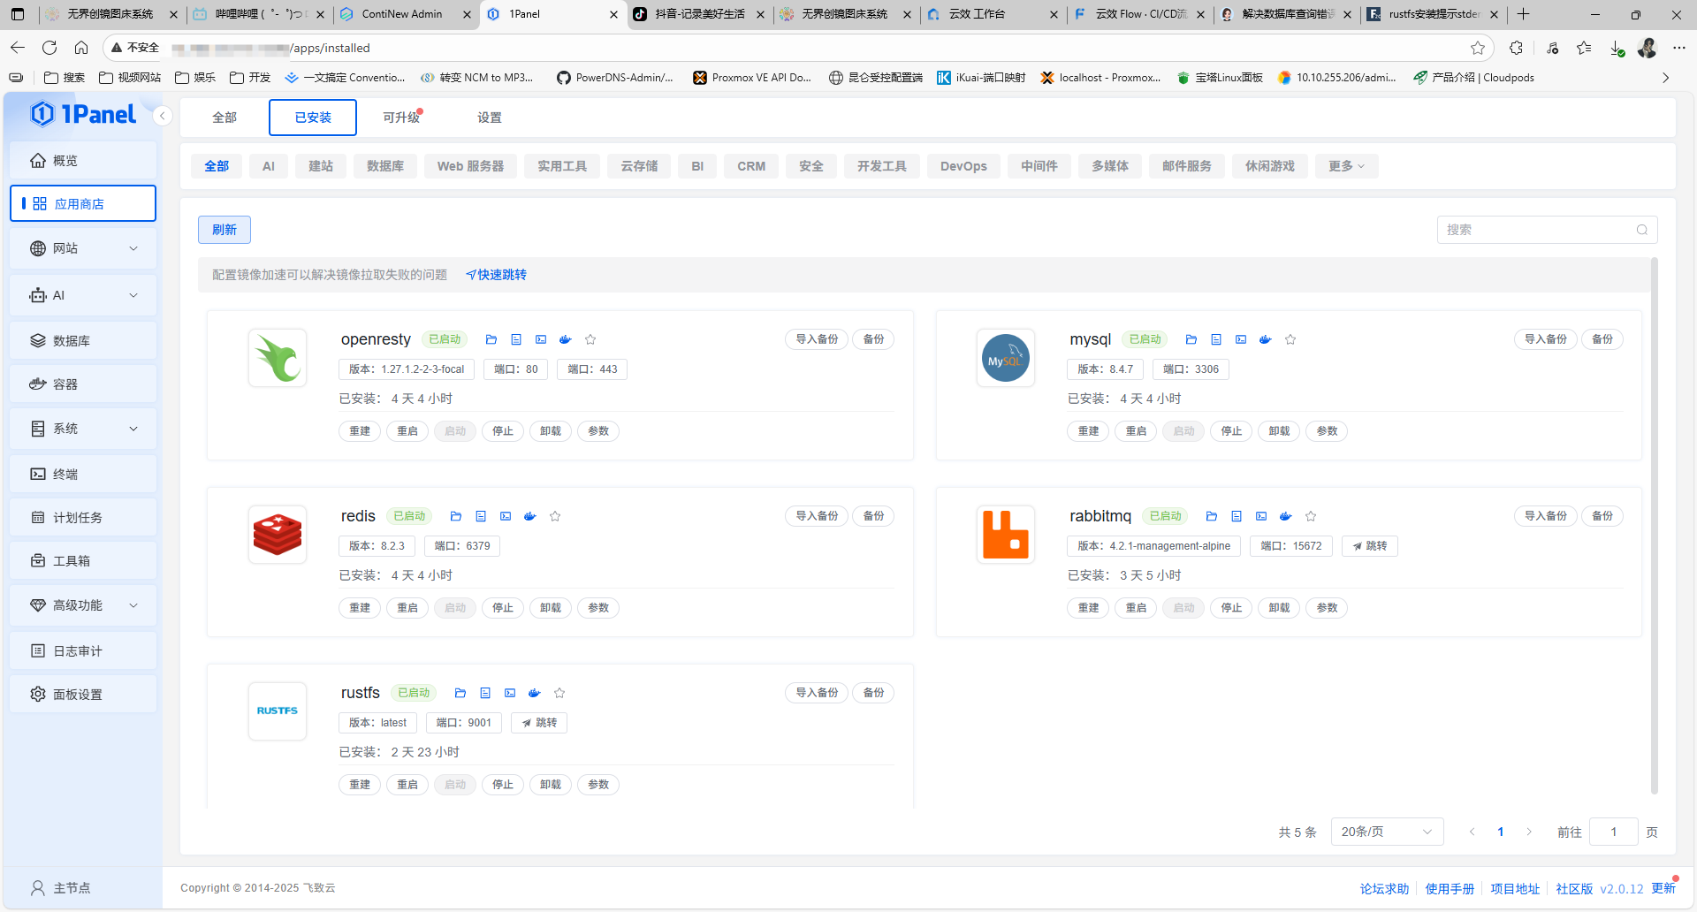Screen dimensions: 1697x912
Task: Toggle the star favorite for mysql
Action: pos(1290,339)
